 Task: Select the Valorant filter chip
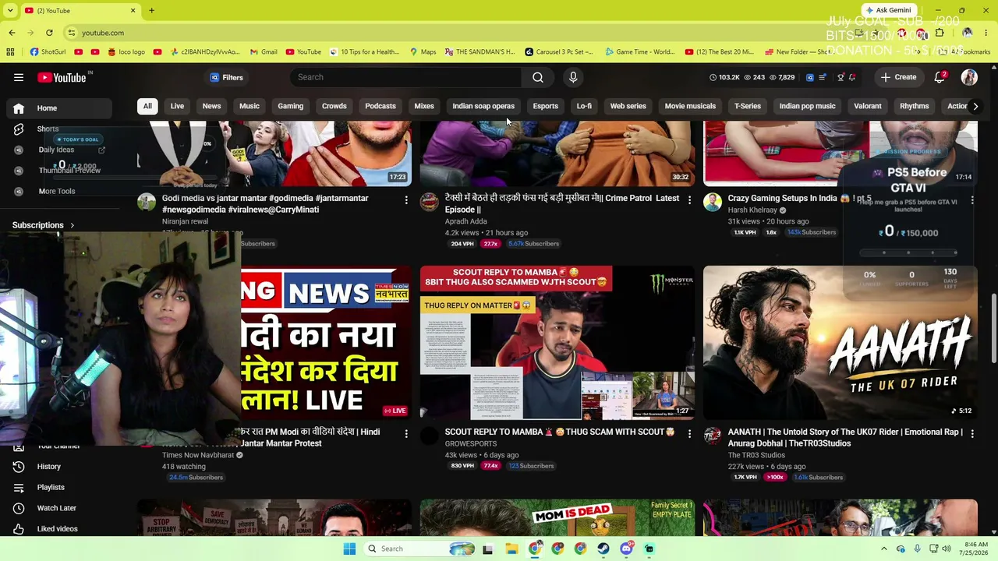[868, 106]
